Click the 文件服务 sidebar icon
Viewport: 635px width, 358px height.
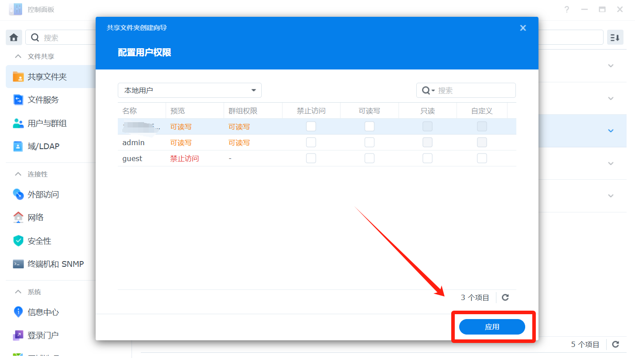(18, 100)
